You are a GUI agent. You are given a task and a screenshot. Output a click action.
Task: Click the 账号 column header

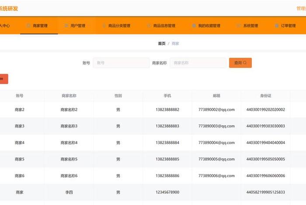20,96
